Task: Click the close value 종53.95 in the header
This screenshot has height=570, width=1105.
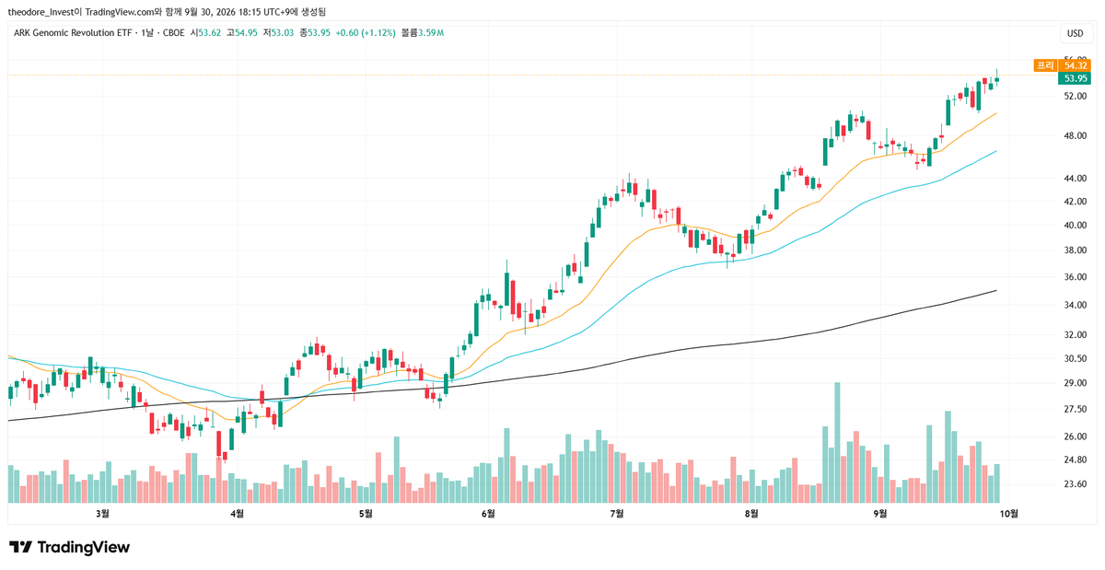Action: coord(314,33)
